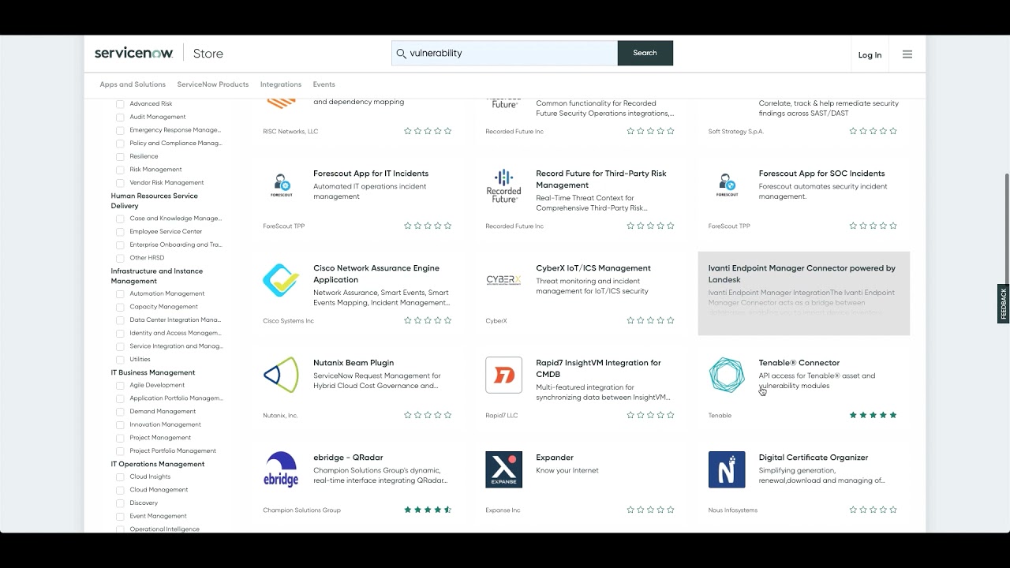Image resolution: width=1010 pixels, height=568 pixels.
Task: Check the Project Portfolio Management filter
Action: (120, 451)
